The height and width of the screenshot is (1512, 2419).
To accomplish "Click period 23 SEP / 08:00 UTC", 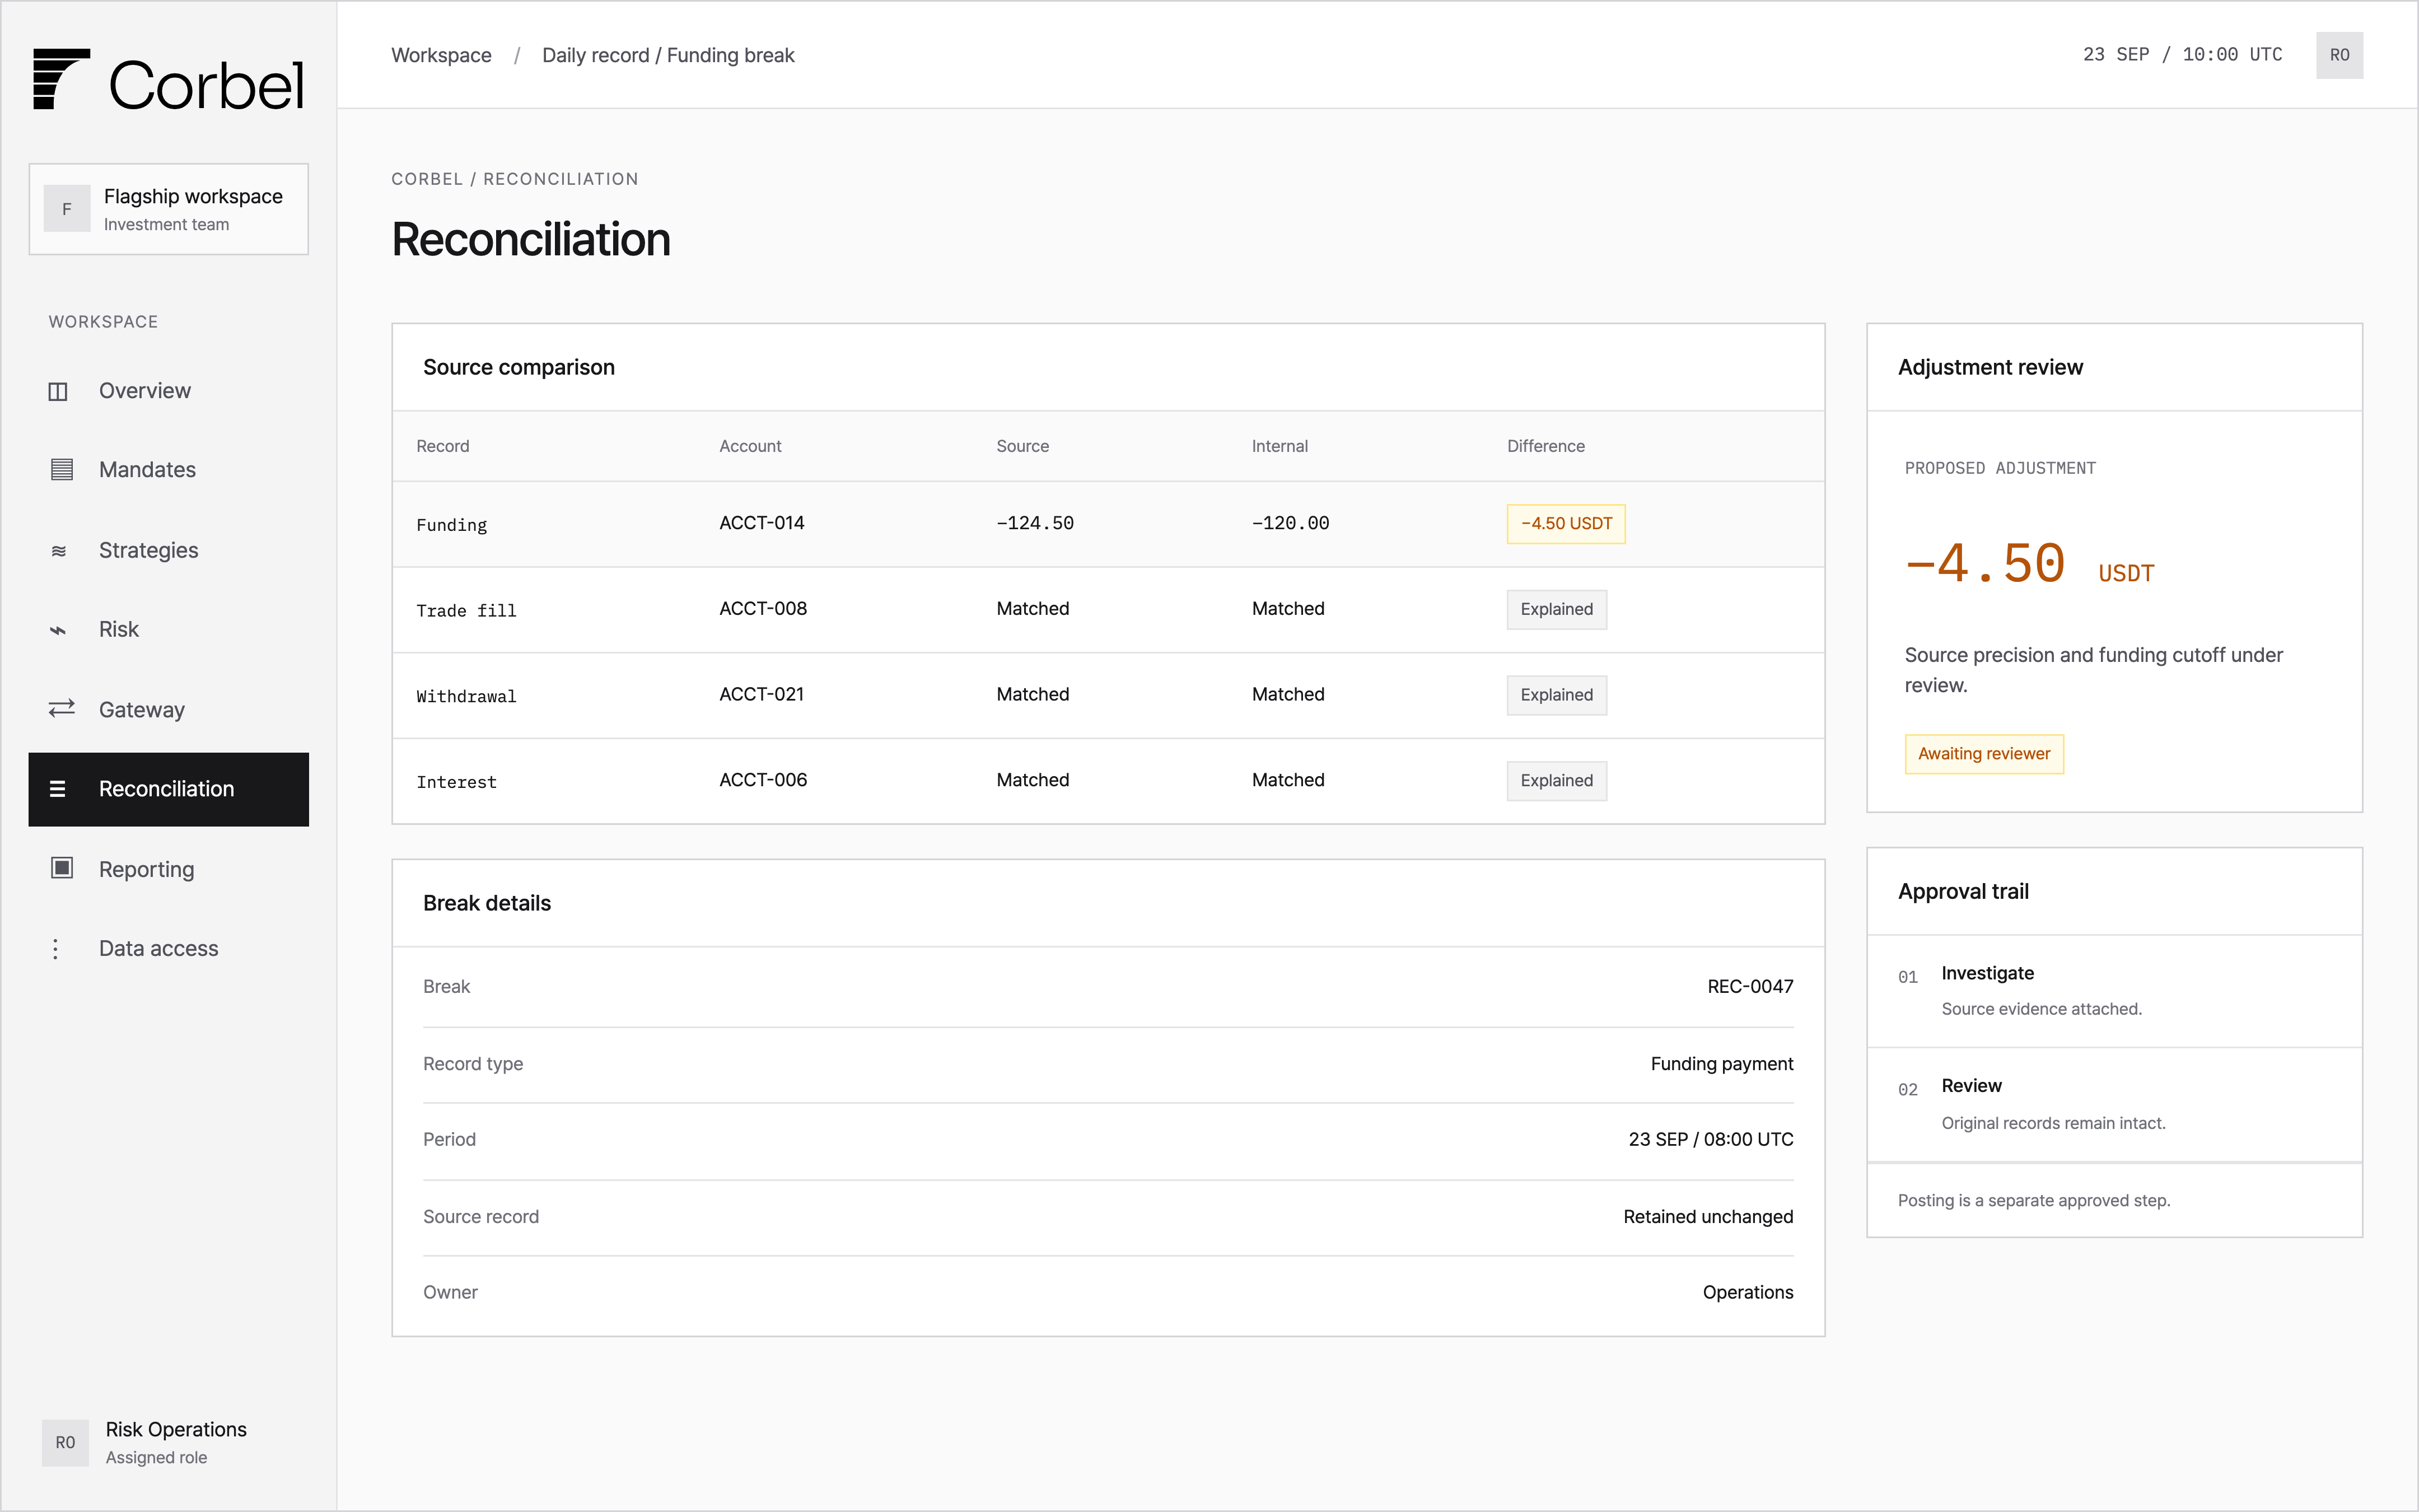I will pos(1710,1140).
